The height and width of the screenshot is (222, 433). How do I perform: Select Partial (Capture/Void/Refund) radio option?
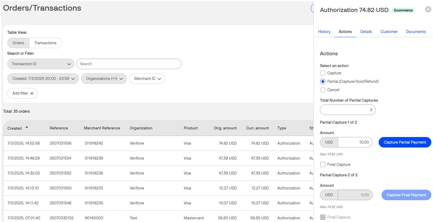[x=323, y=81]
